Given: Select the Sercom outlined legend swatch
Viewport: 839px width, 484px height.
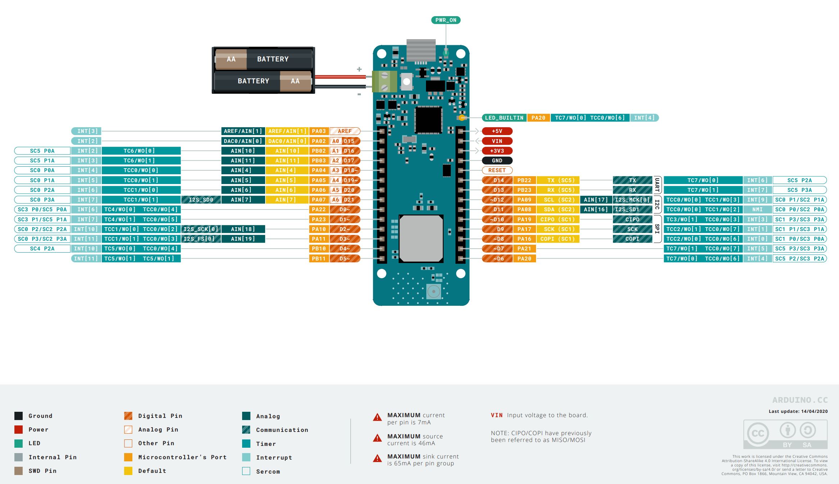Looking at the screenshot, I should (x=246, y=471).
